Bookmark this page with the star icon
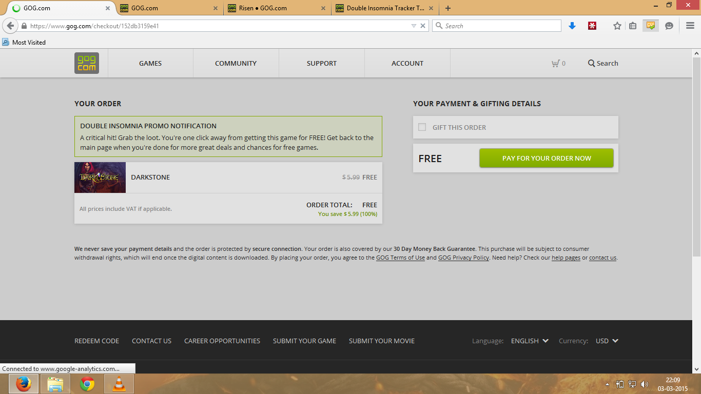Viewport: 701px width, 394px height. (x=617, y=26)
